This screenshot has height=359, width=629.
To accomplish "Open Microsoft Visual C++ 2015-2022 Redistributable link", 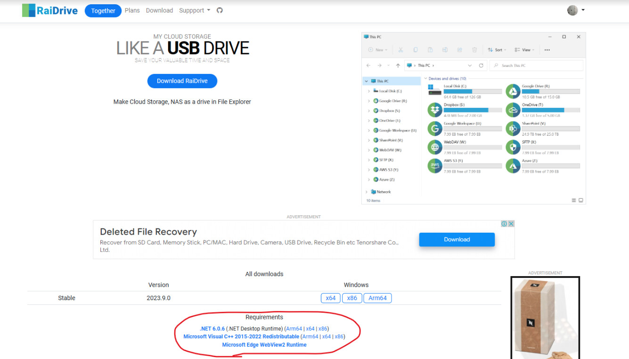I will click(x=241, y=337).
